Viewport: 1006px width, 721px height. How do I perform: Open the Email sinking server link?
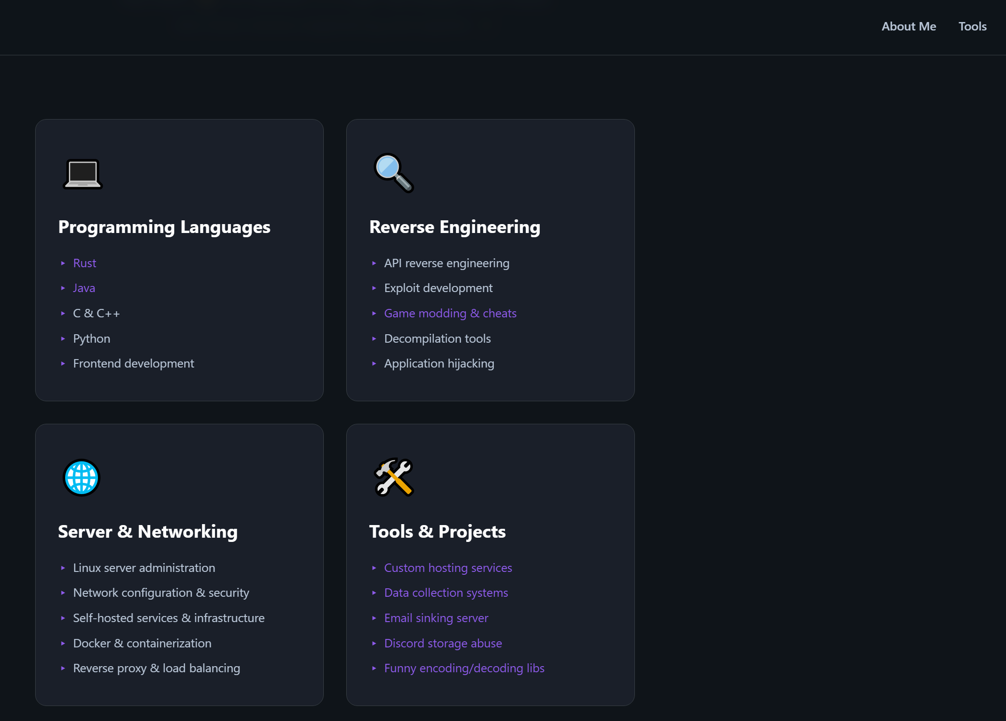pyautogui.click(x=436, y=618)
